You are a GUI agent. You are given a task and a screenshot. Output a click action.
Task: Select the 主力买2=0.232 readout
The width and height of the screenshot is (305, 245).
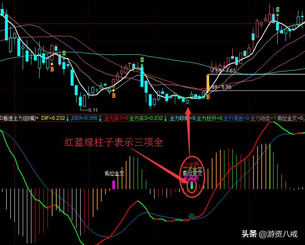coord(146,118)
